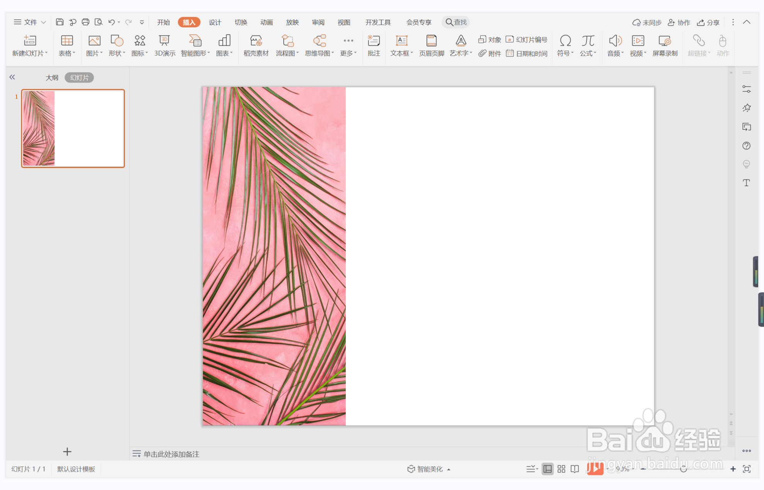Insert 日期和时间 date and time

[x=527, y=53]
